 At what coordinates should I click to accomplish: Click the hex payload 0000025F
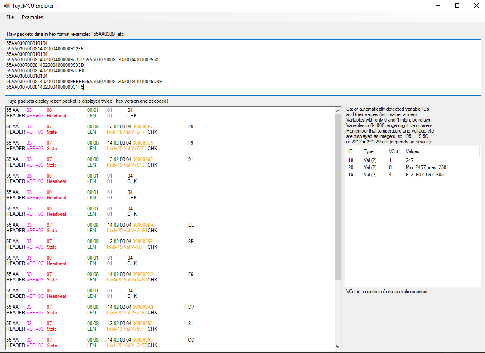143,241
